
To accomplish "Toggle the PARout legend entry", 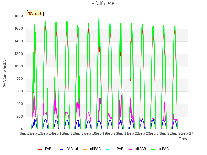I will [69, 149].
